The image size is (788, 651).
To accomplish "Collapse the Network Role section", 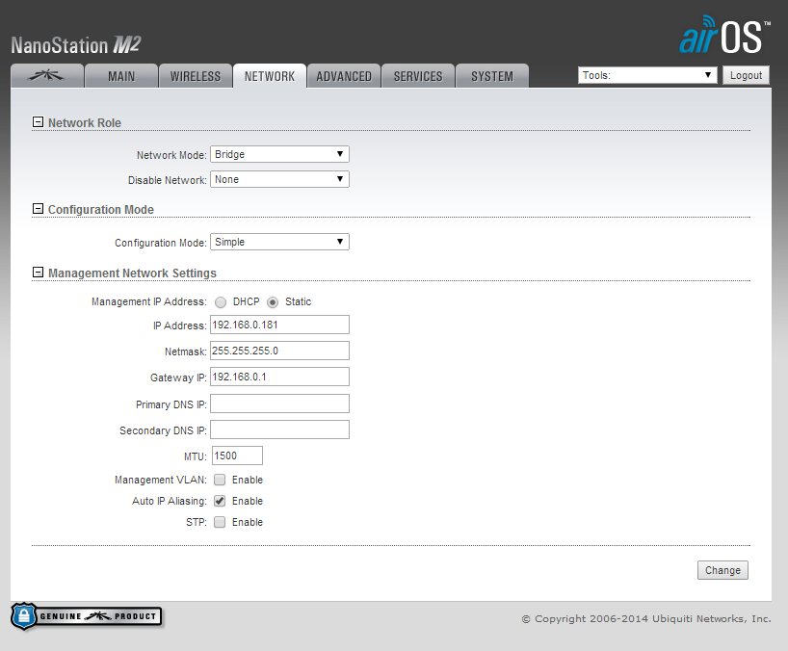I will click(38, 122).
